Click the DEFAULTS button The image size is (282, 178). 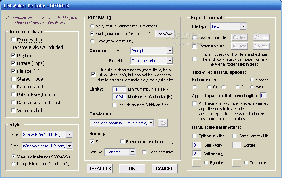point(100,169)
